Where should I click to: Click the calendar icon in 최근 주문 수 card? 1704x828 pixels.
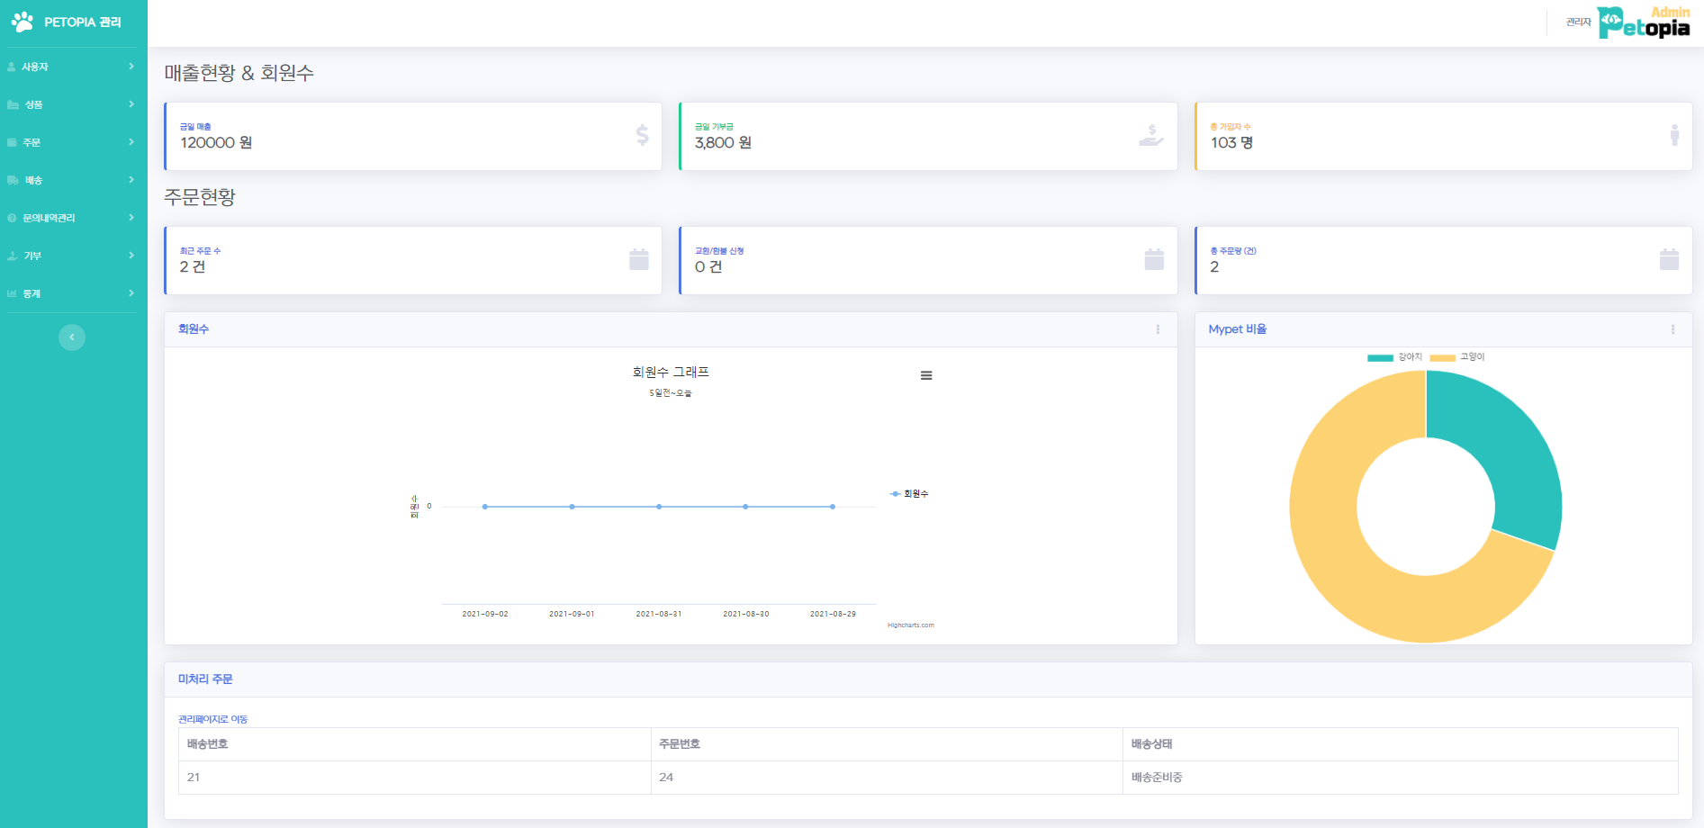[x=639, y=259]
